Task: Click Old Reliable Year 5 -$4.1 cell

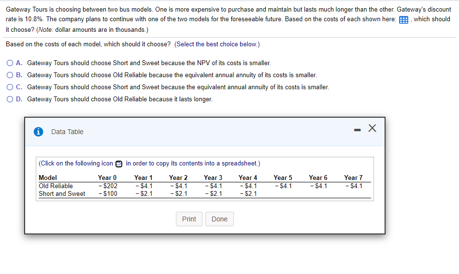Action: (x=283, y=186)
